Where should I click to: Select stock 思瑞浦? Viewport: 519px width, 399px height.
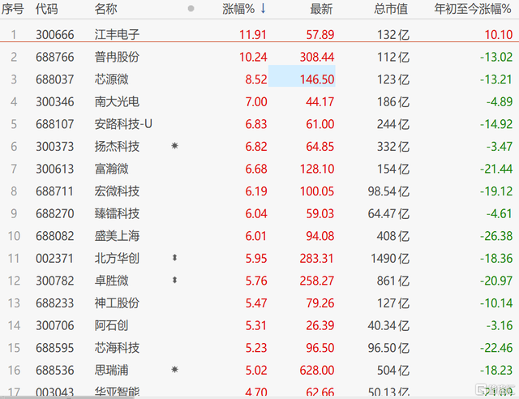(112, 370)
